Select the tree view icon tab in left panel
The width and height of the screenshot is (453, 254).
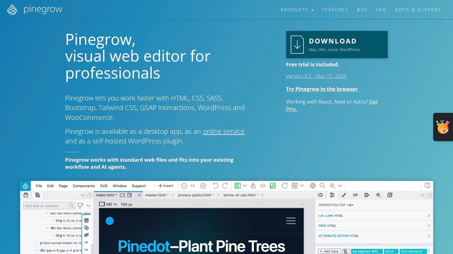37,195
